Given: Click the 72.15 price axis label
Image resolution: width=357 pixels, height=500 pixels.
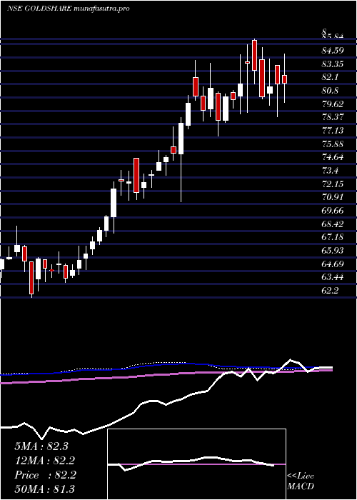Looking at the screenshot, I should (x=333, y=184).
